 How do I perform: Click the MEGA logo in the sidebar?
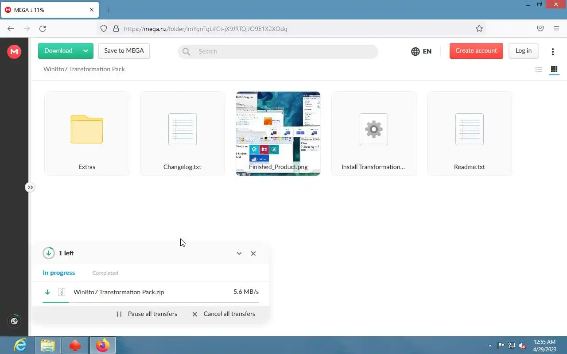14,52
